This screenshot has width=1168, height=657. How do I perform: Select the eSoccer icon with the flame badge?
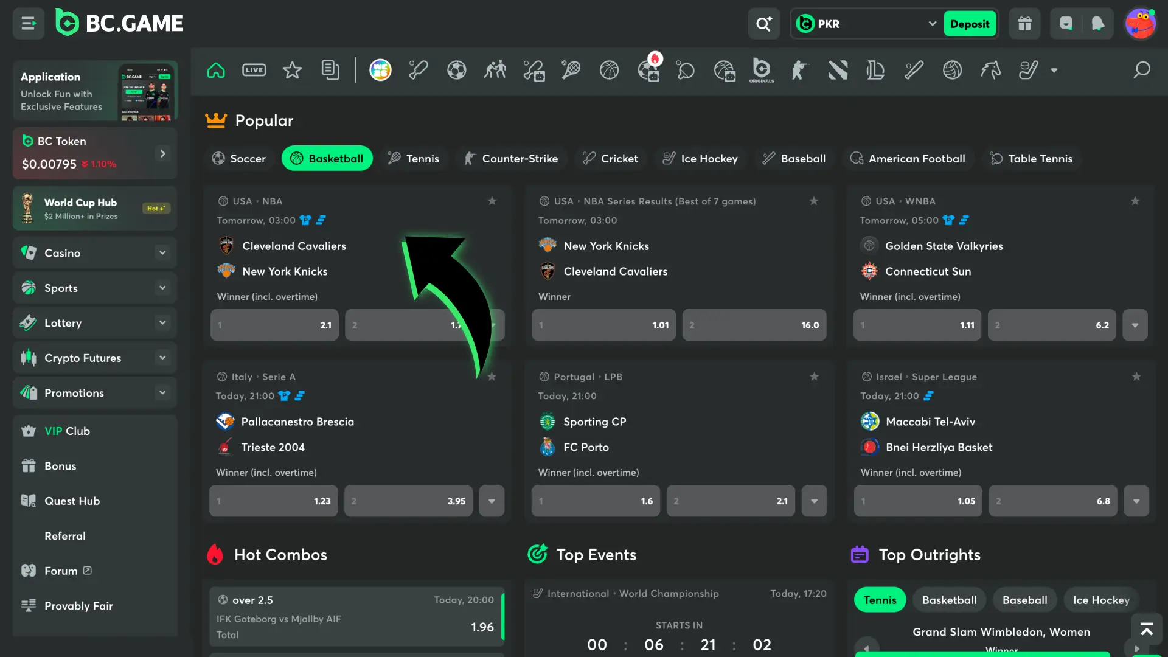tap(649, 69)
